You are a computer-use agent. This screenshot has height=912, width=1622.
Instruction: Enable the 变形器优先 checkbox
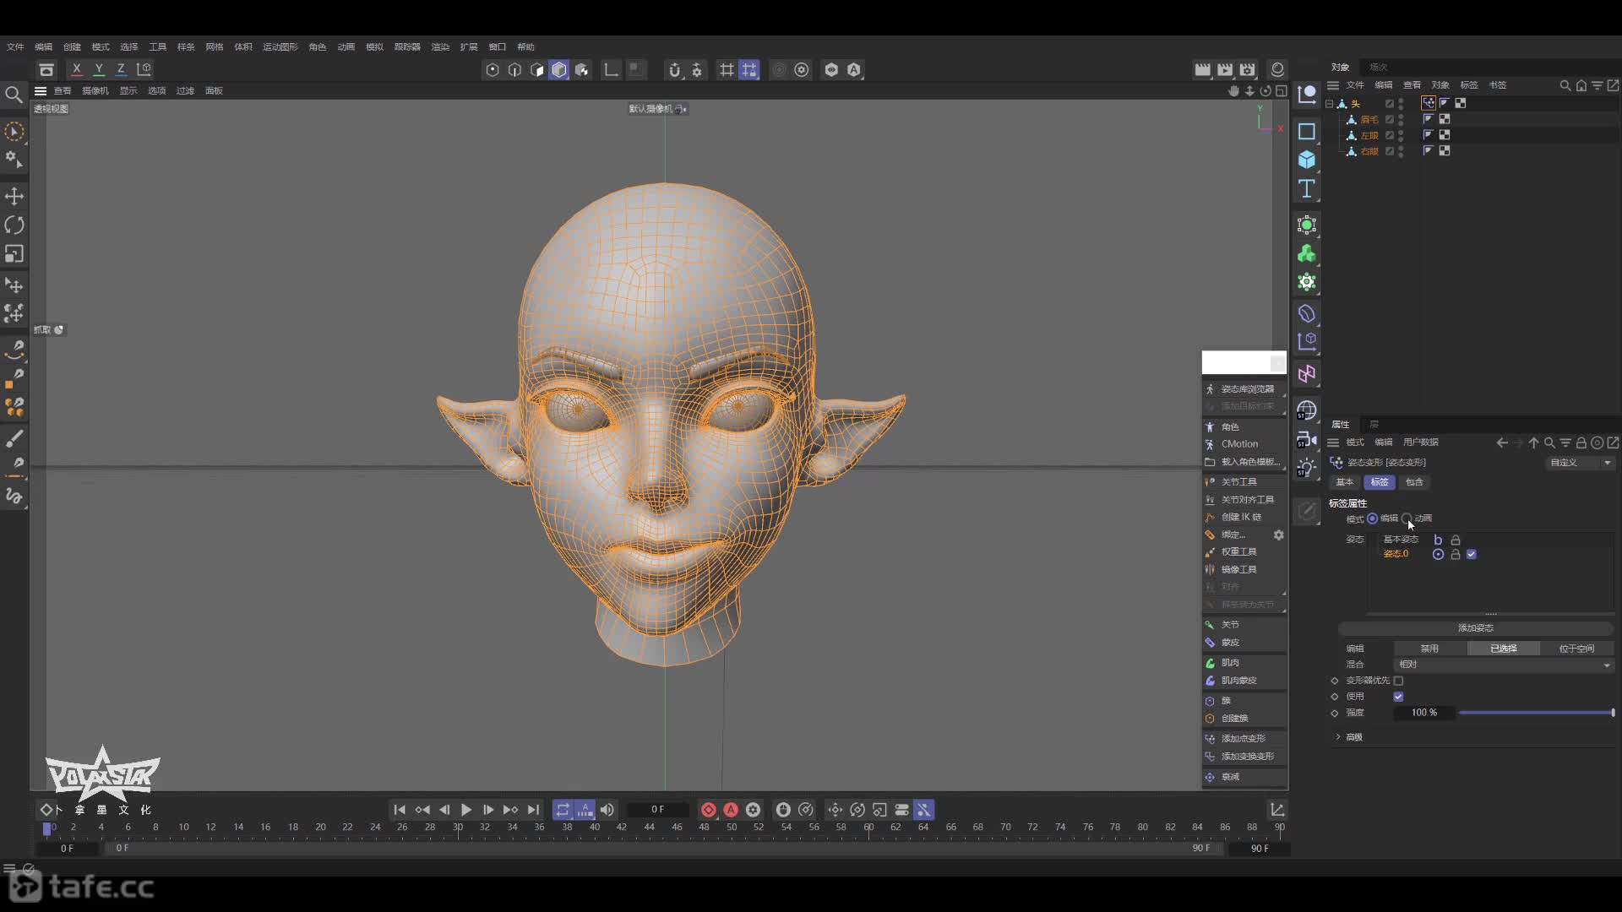click(x=1398, y=681)
